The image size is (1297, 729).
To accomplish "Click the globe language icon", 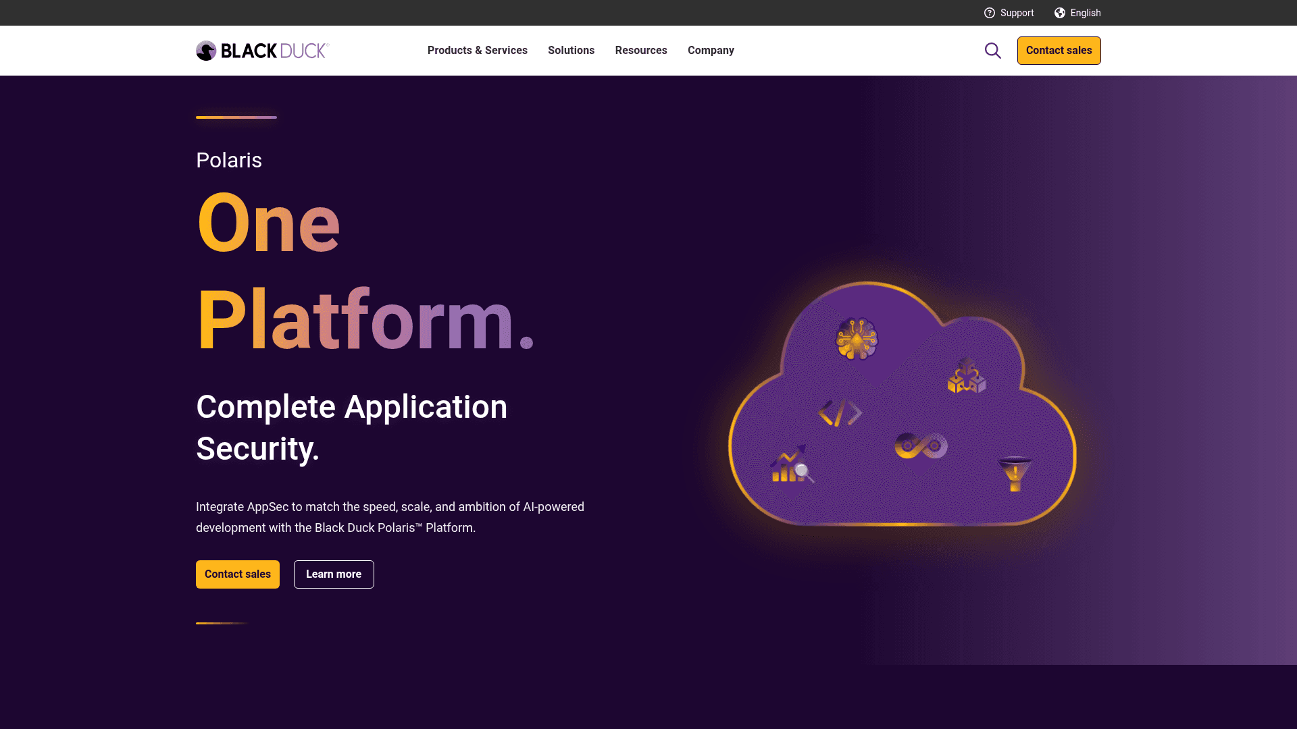I will (1060, 13).
